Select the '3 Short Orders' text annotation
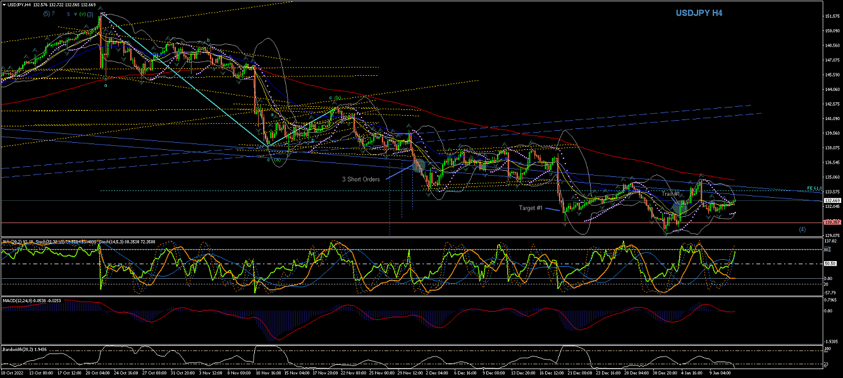 click(362, 179)
